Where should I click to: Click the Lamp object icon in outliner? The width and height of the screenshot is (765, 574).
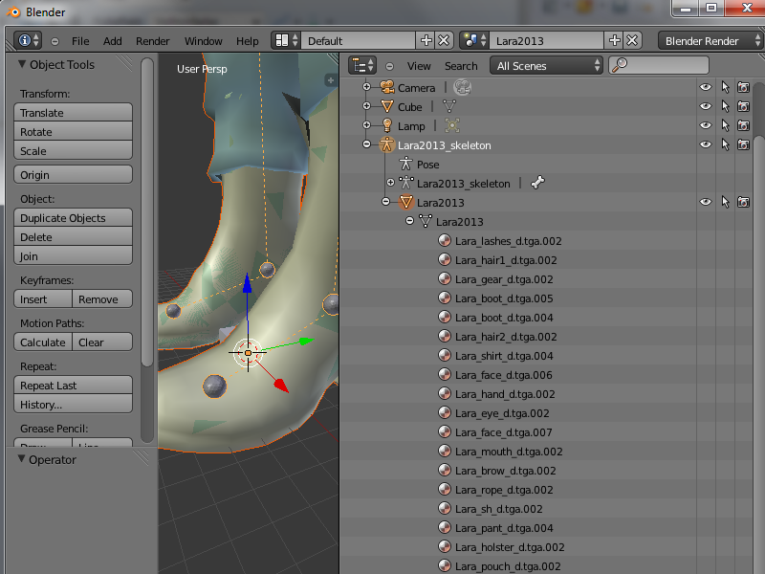click(x=387, y=125)
